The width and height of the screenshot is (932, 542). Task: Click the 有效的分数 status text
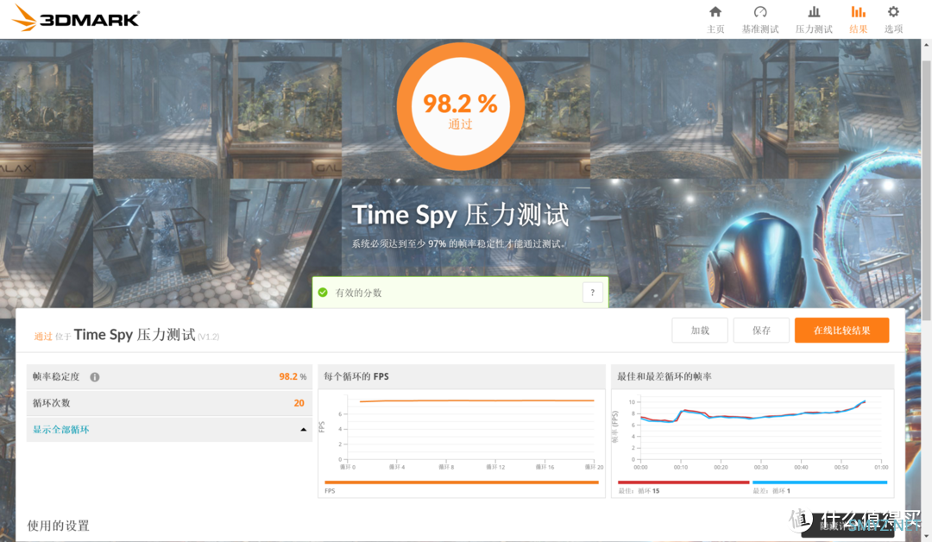[358, 293]
